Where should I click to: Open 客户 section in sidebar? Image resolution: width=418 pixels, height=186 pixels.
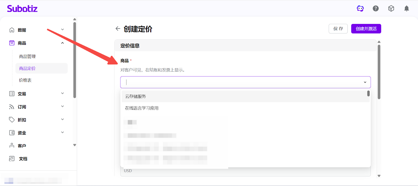pyautogui.click(x=22, y=146)
